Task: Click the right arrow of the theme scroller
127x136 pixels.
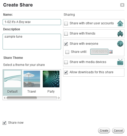Action: tap(59, 98)
